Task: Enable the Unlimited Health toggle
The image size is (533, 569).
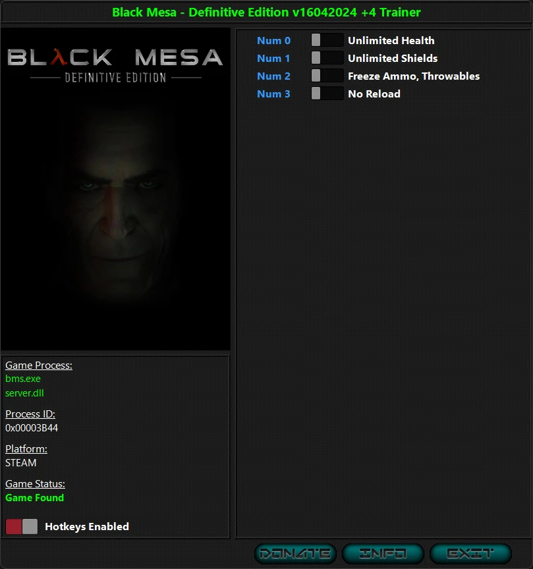Action: 327,40
